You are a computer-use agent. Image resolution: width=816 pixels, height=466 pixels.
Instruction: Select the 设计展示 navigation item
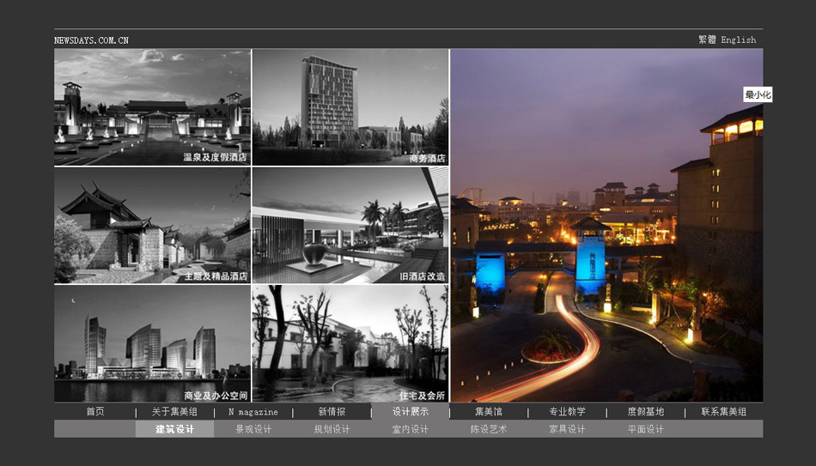[411, 412]
